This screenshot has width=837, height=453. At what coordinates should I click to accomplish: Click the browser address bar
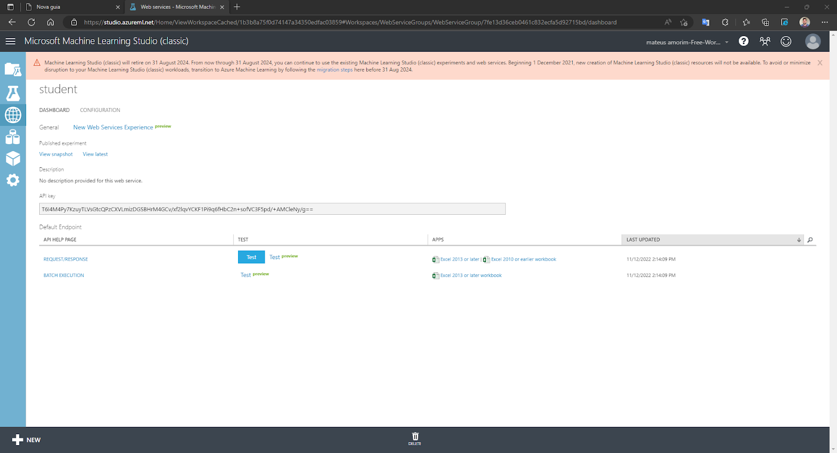(350, 22)
